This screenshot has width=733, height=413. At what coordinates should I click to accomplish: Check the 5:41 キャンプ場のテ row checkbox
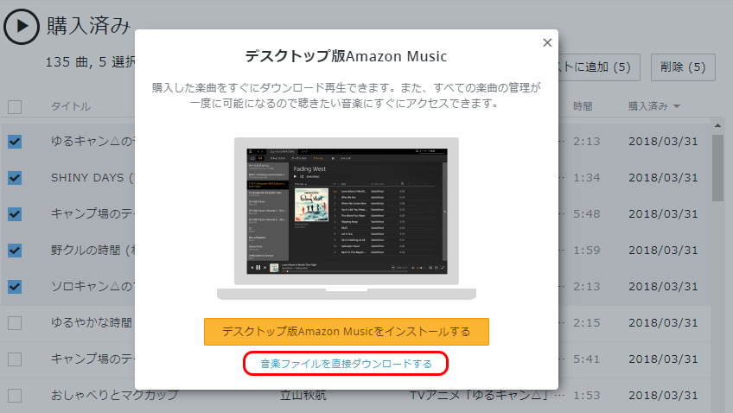pyautogui.click(x=15, y=359)
